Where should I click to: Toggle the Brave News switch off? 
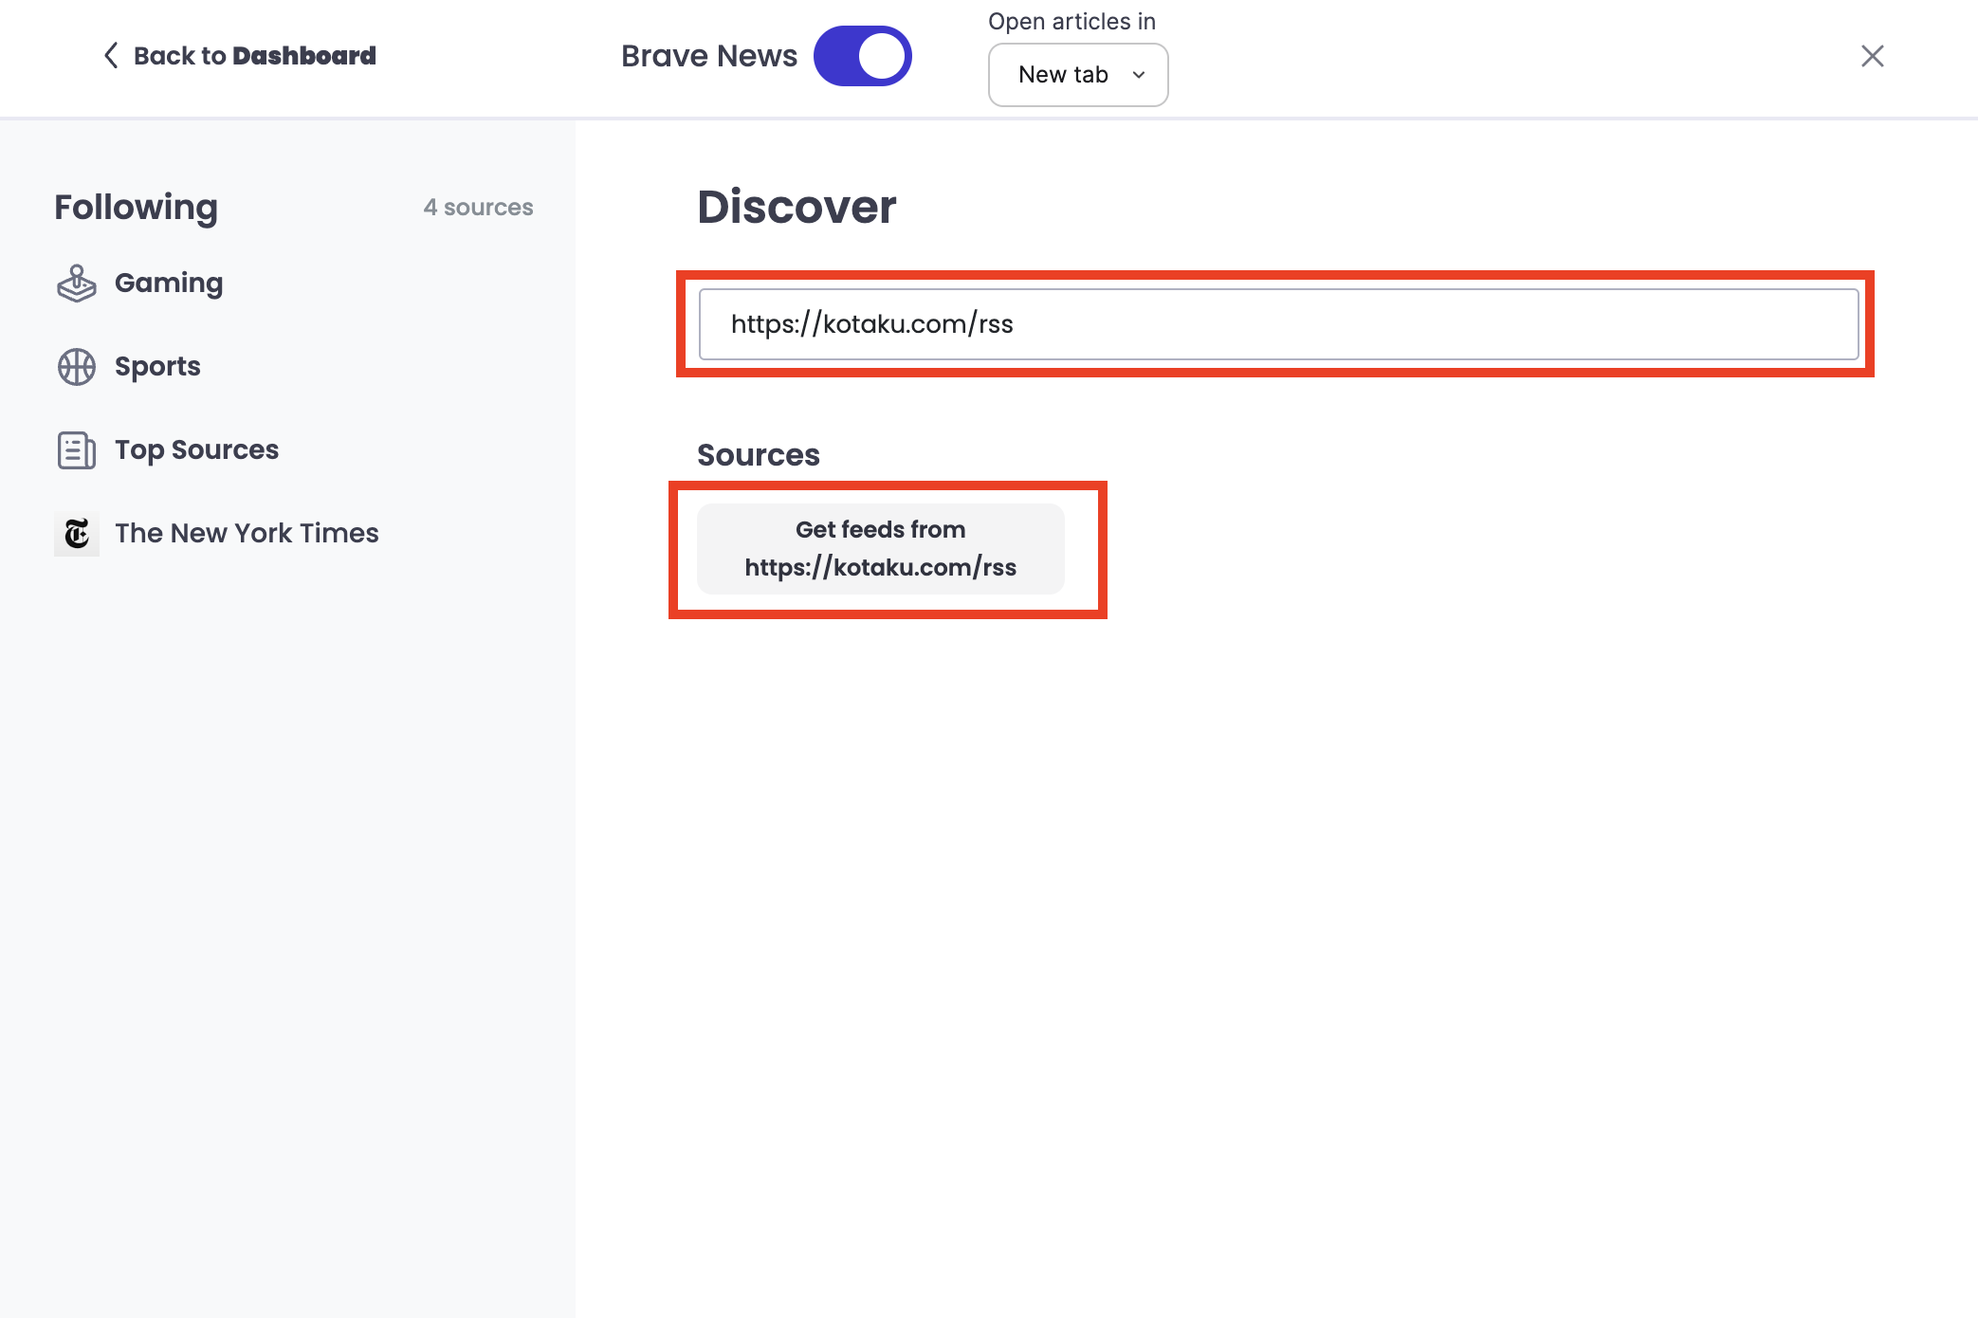(x=862, y=56)
